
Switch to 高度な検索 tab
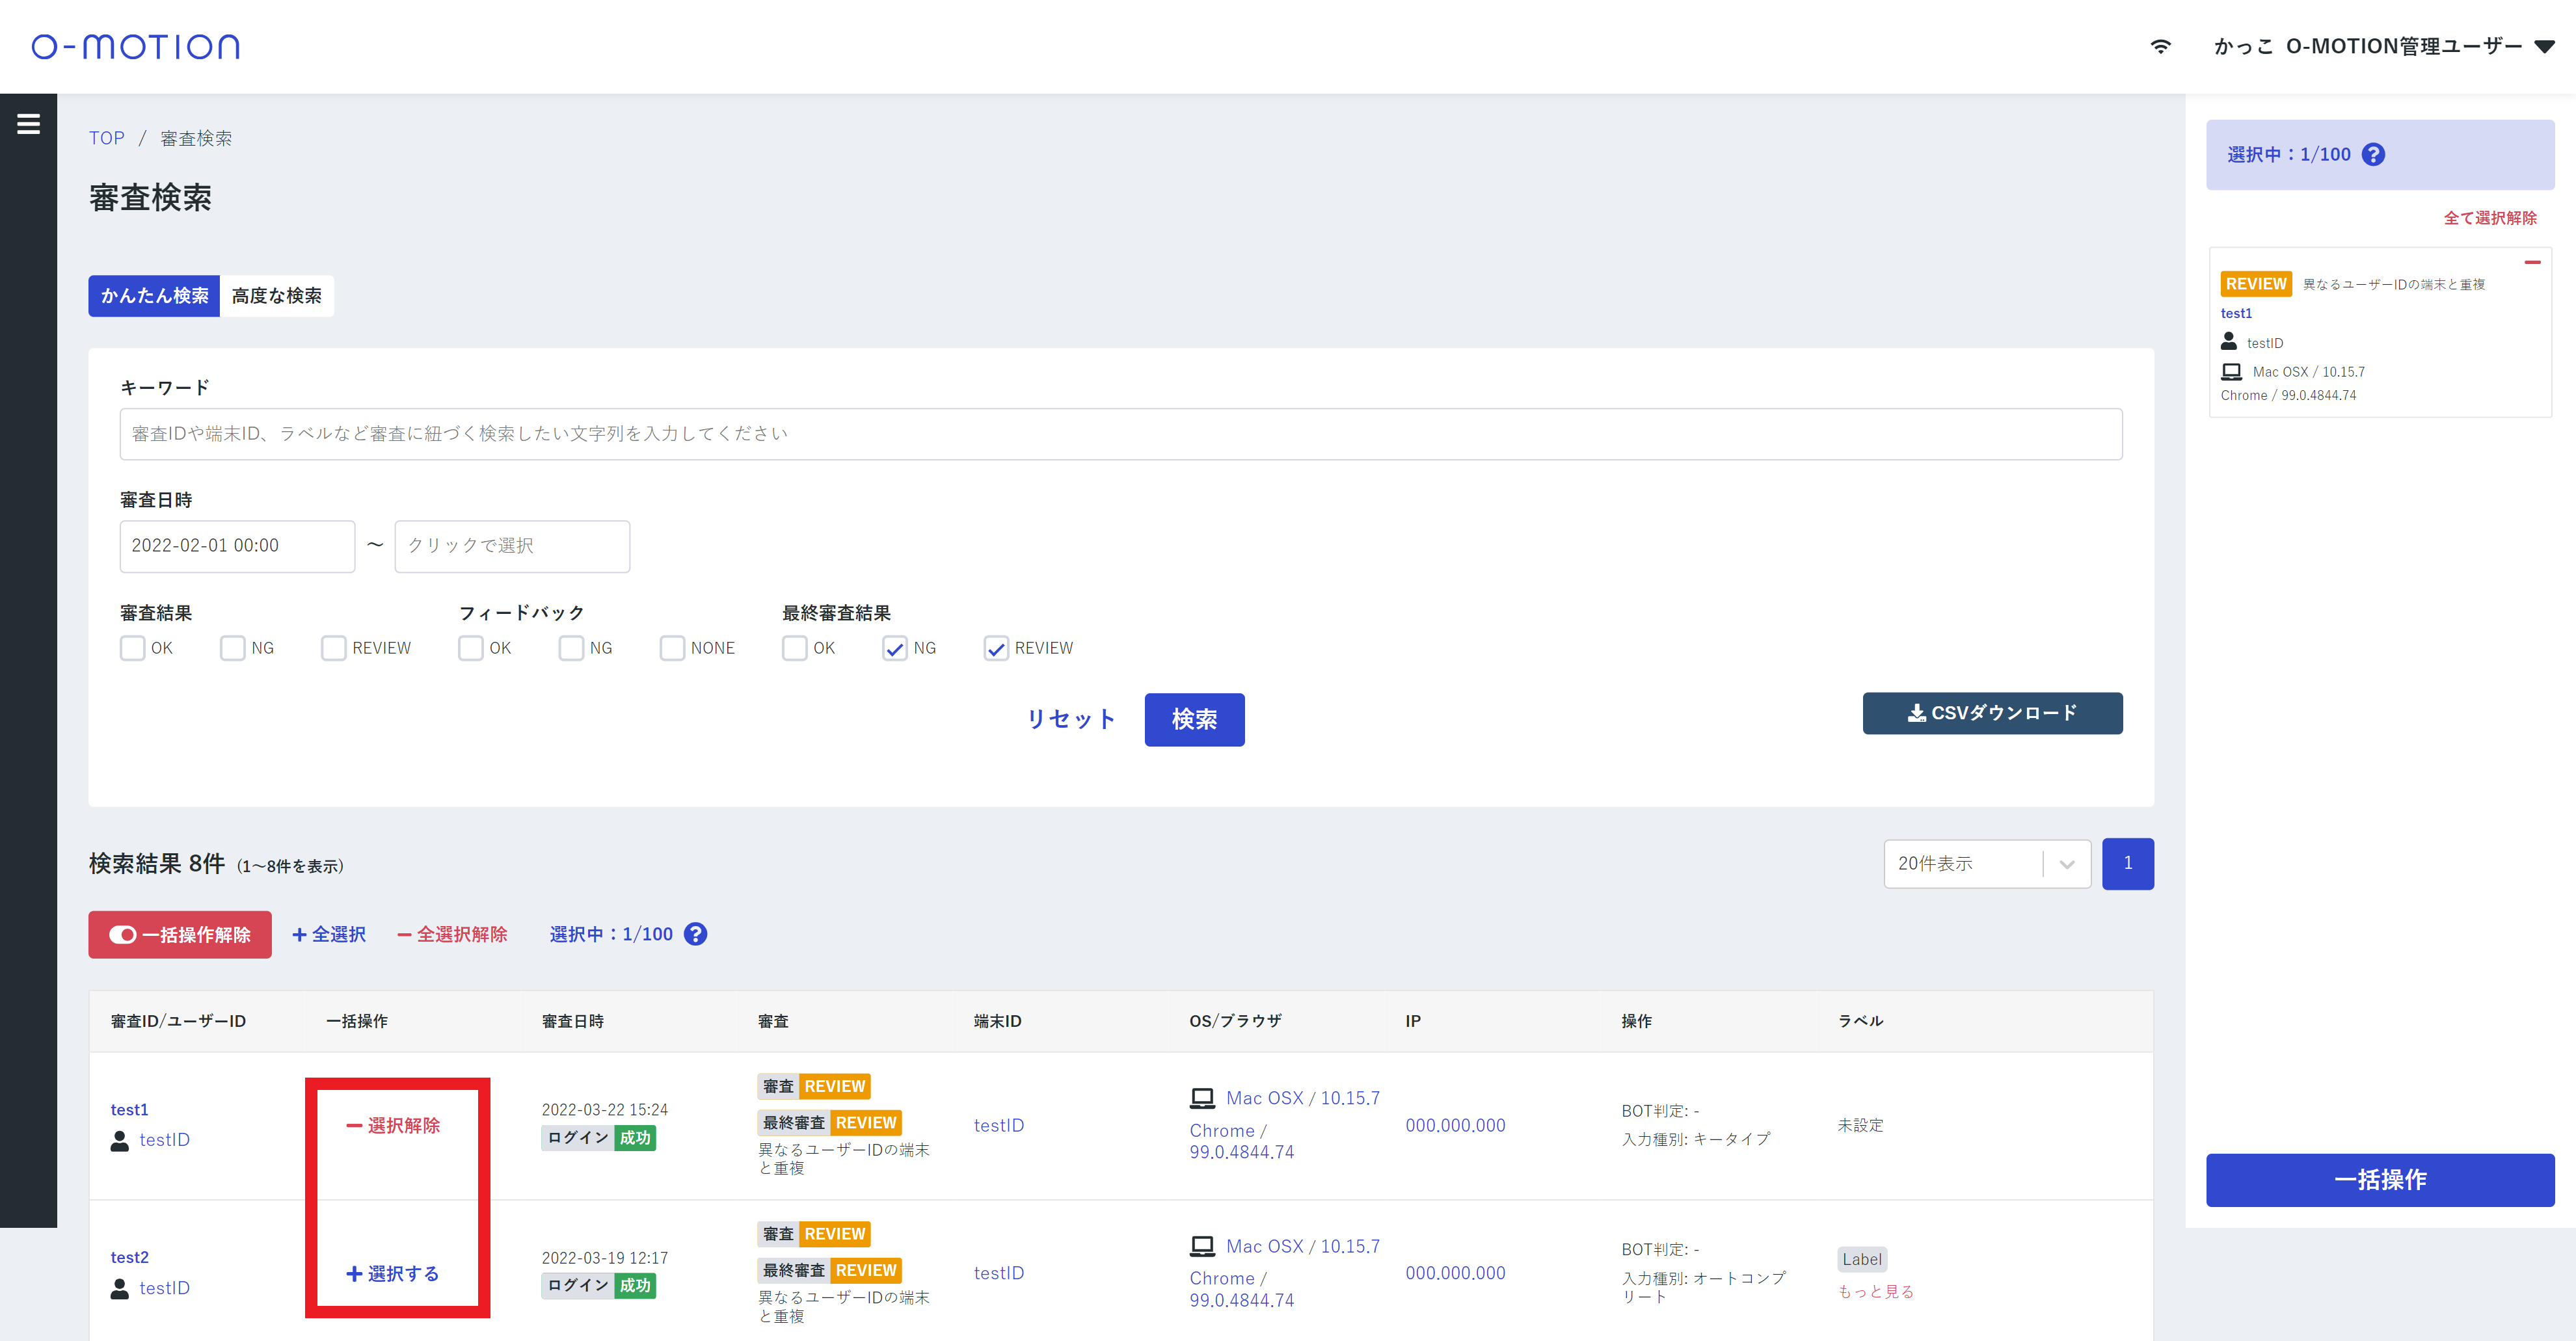(277, 296)
